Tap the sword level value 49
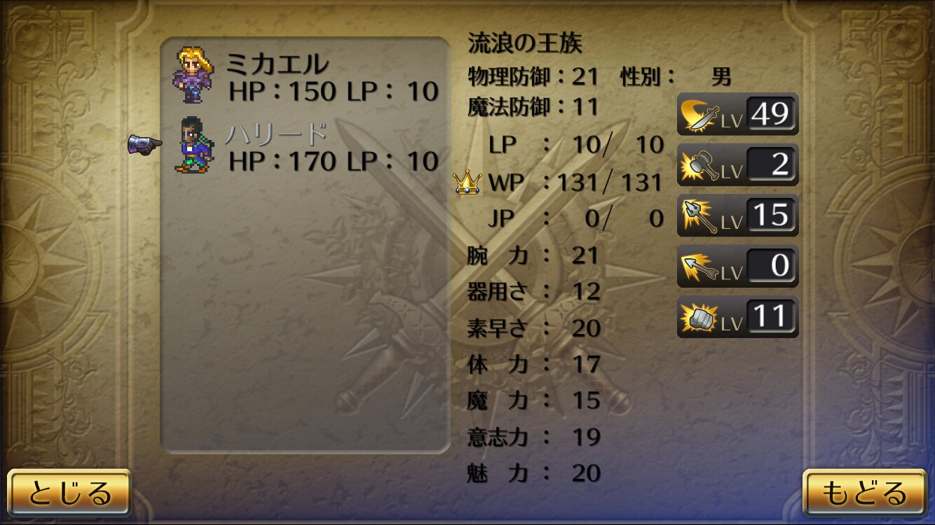Image resolution: width=935 pixels, height=525 pixels. pos(770,113)
